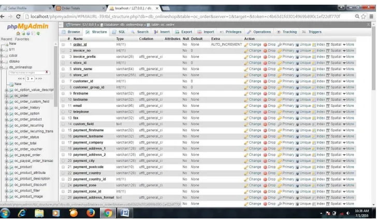Open Windows Explorer folder on taskbar
This screenshot has height=220, width=377.
39,213
